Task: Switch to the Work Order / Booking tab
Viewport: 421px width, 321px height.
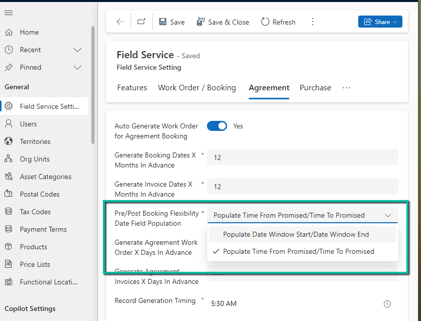Action: (196, 88)
